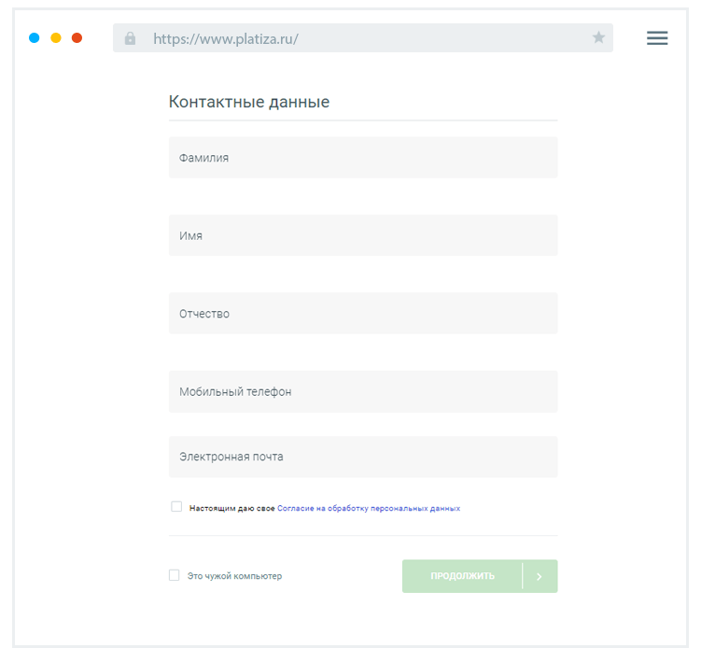Open the hamburger menu
This screenshot has width=701, height=662.
(x=657, y=38)
